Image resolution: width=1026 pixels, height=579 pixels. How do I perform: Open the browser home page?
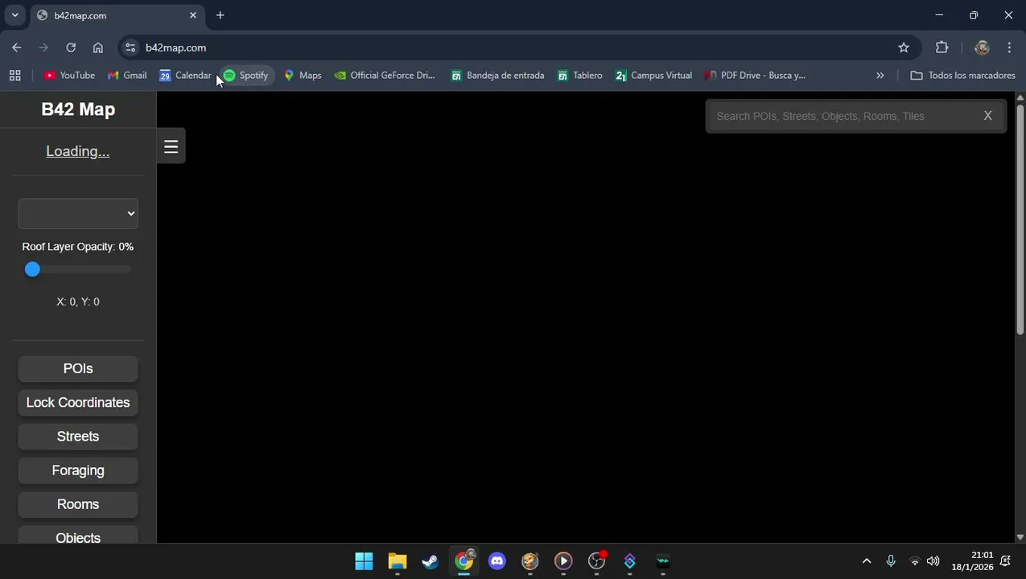point(98,47)
